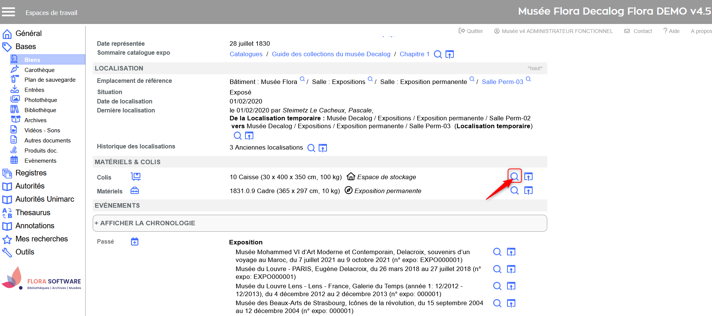Open the Catalogues link

click(x=246, y=54)
